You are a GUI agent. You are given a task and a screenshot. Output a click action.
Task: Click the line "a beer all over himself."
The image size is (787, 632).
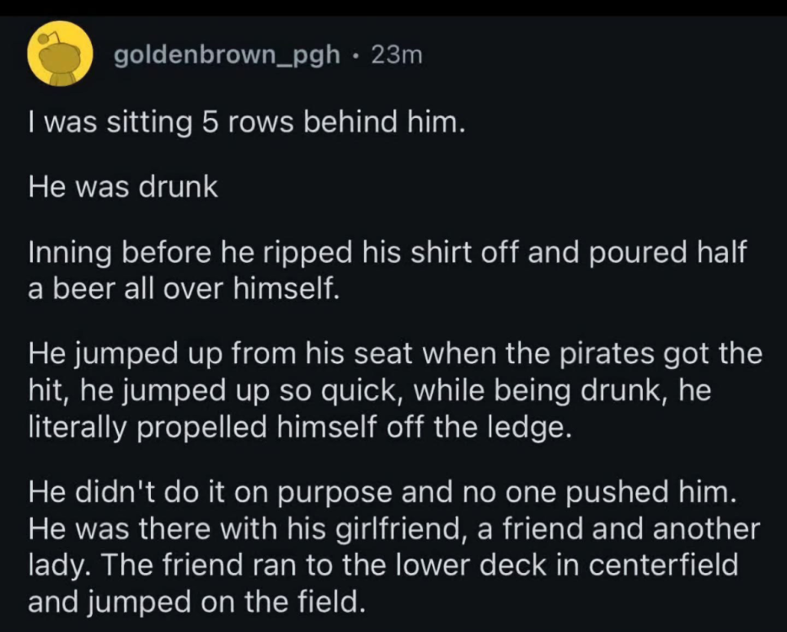[183, 292]
